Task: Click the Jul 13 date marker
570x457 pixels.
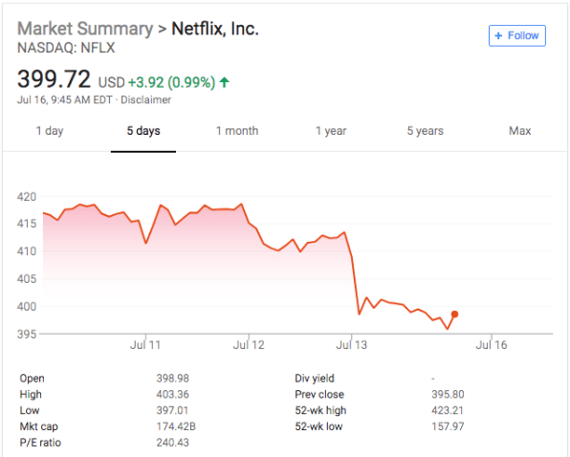Action: coord(352,345)
